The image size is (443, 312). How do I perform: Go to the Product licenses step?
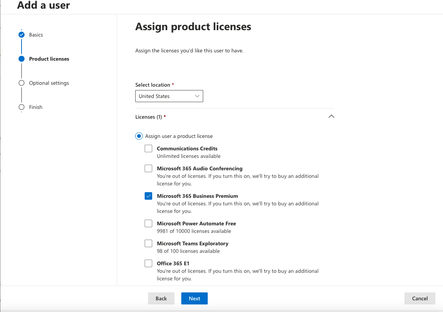49,59
